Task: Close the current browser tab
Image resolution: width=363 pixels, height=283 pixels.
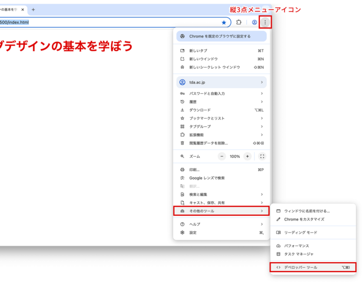Action: [23, 10]
